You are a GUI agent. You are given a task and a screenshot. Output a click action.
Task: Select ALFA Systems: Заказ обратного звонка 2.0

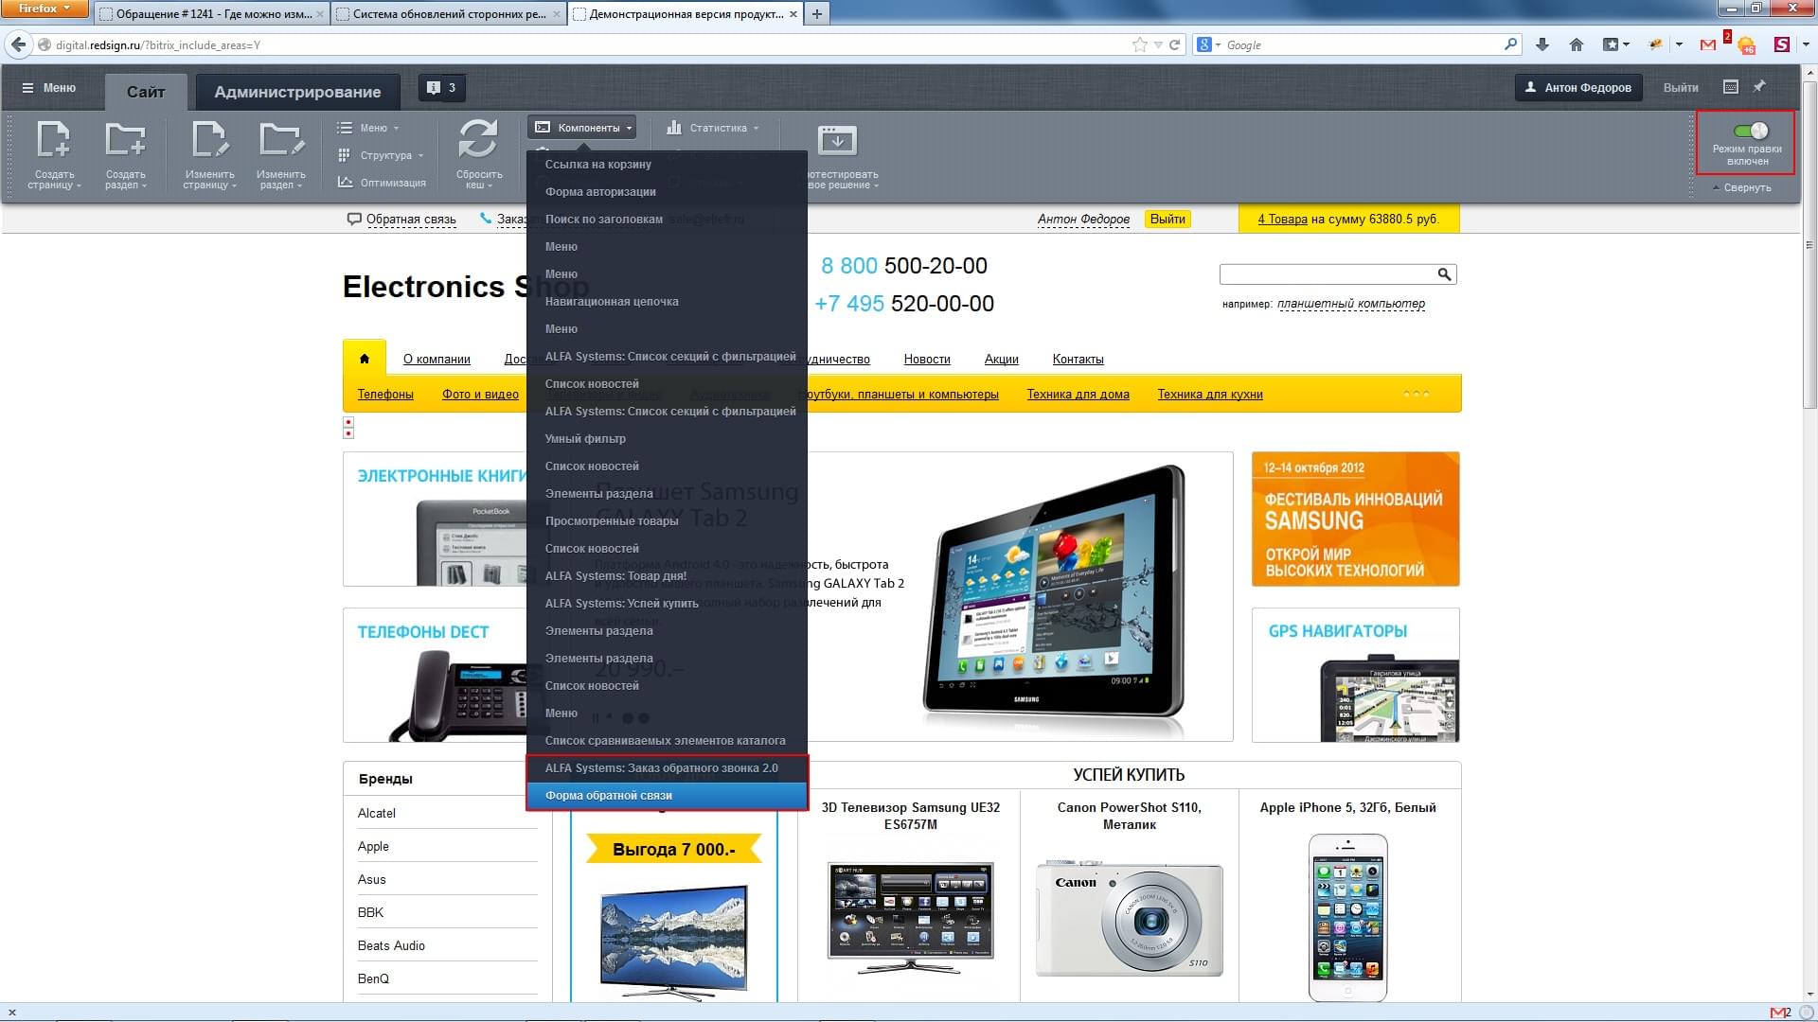667,768
